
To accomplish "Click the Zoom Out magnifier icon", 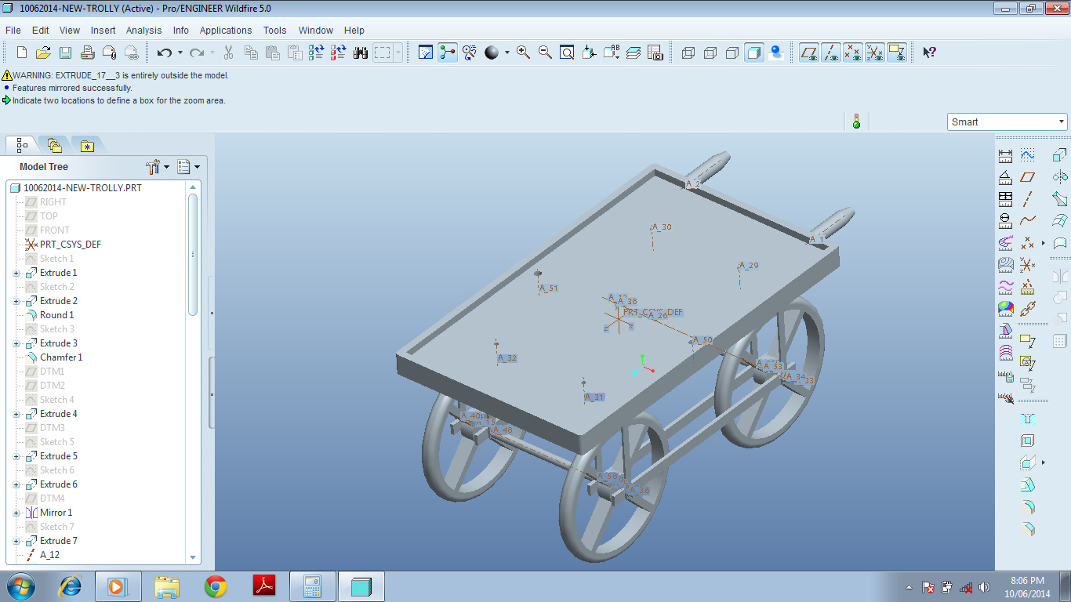I will pos(545,53).
